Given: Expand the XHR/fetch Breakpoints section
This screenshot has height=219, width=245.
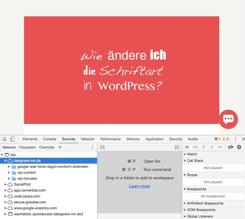Looking at the screenshot, I should (185, 203).
